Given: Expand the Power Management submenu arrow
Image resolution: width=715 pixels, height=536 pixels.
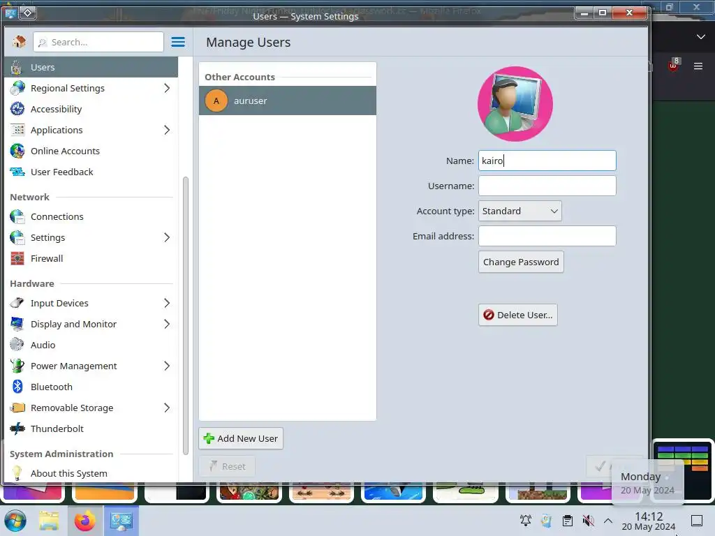Looking at the screenshot, I should point(167,366).
